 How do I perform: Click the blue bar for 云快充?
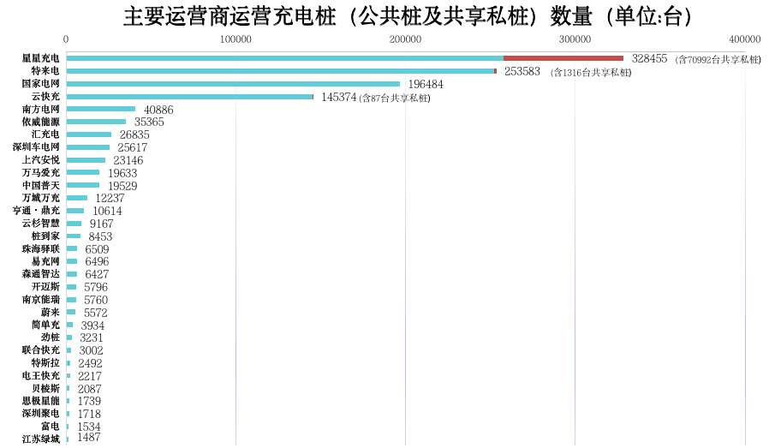point(190,96)
